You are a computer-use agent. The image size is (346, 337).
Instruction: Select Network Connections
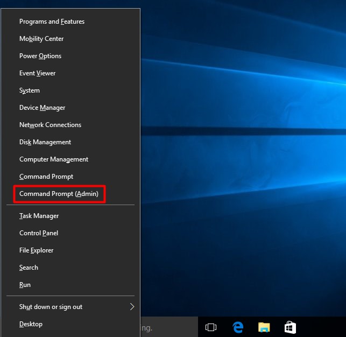pos(50,125)
